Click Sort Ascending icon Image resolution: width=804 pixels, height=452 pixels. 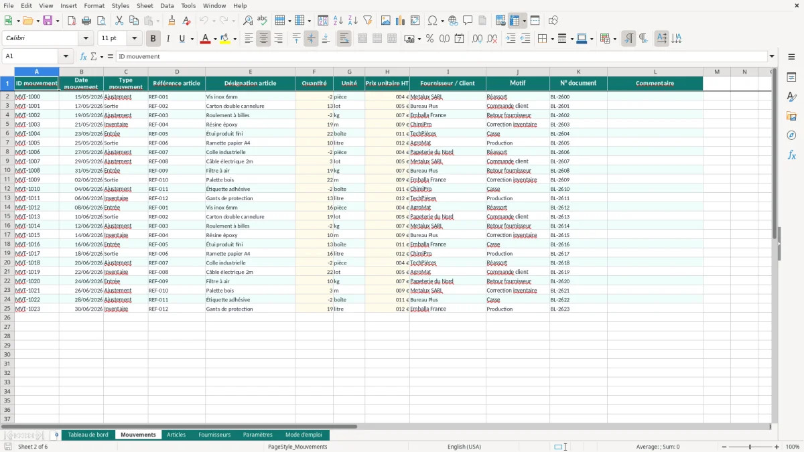point(338,21)
